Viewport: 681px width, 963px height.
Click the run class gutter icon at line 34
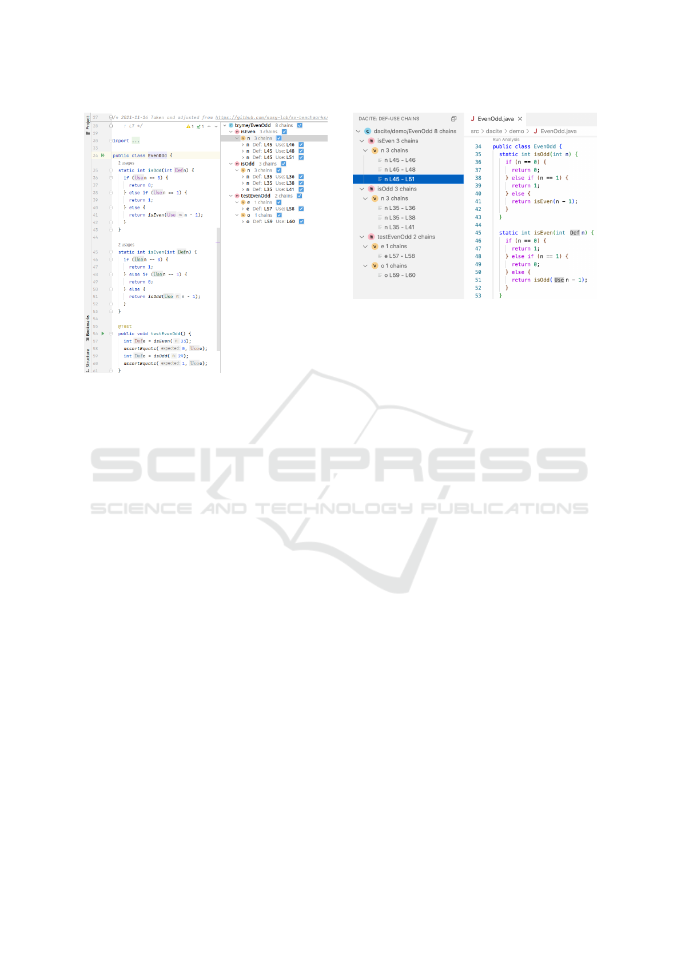click(x=103, y=155)
